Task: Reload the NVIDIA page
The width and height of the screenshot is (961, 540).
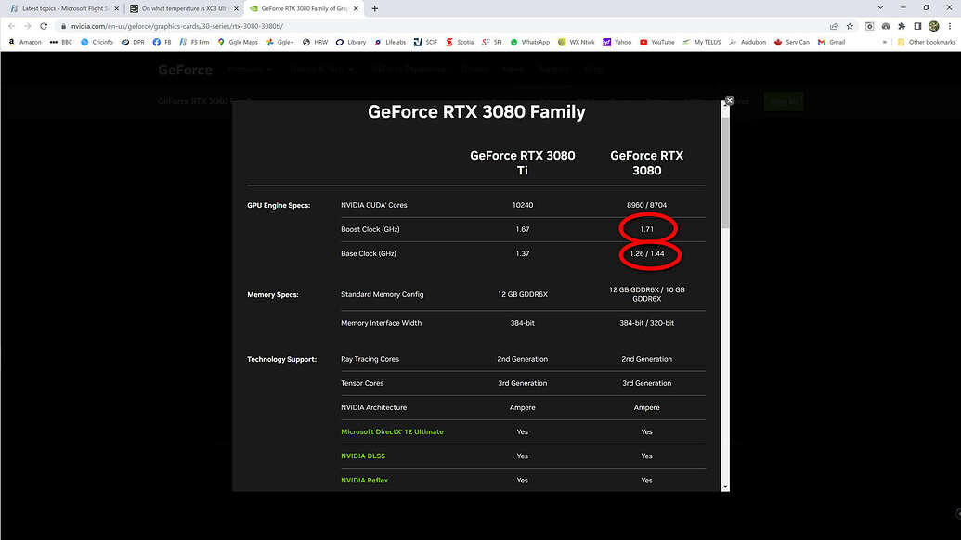Action: coord(43,26)
